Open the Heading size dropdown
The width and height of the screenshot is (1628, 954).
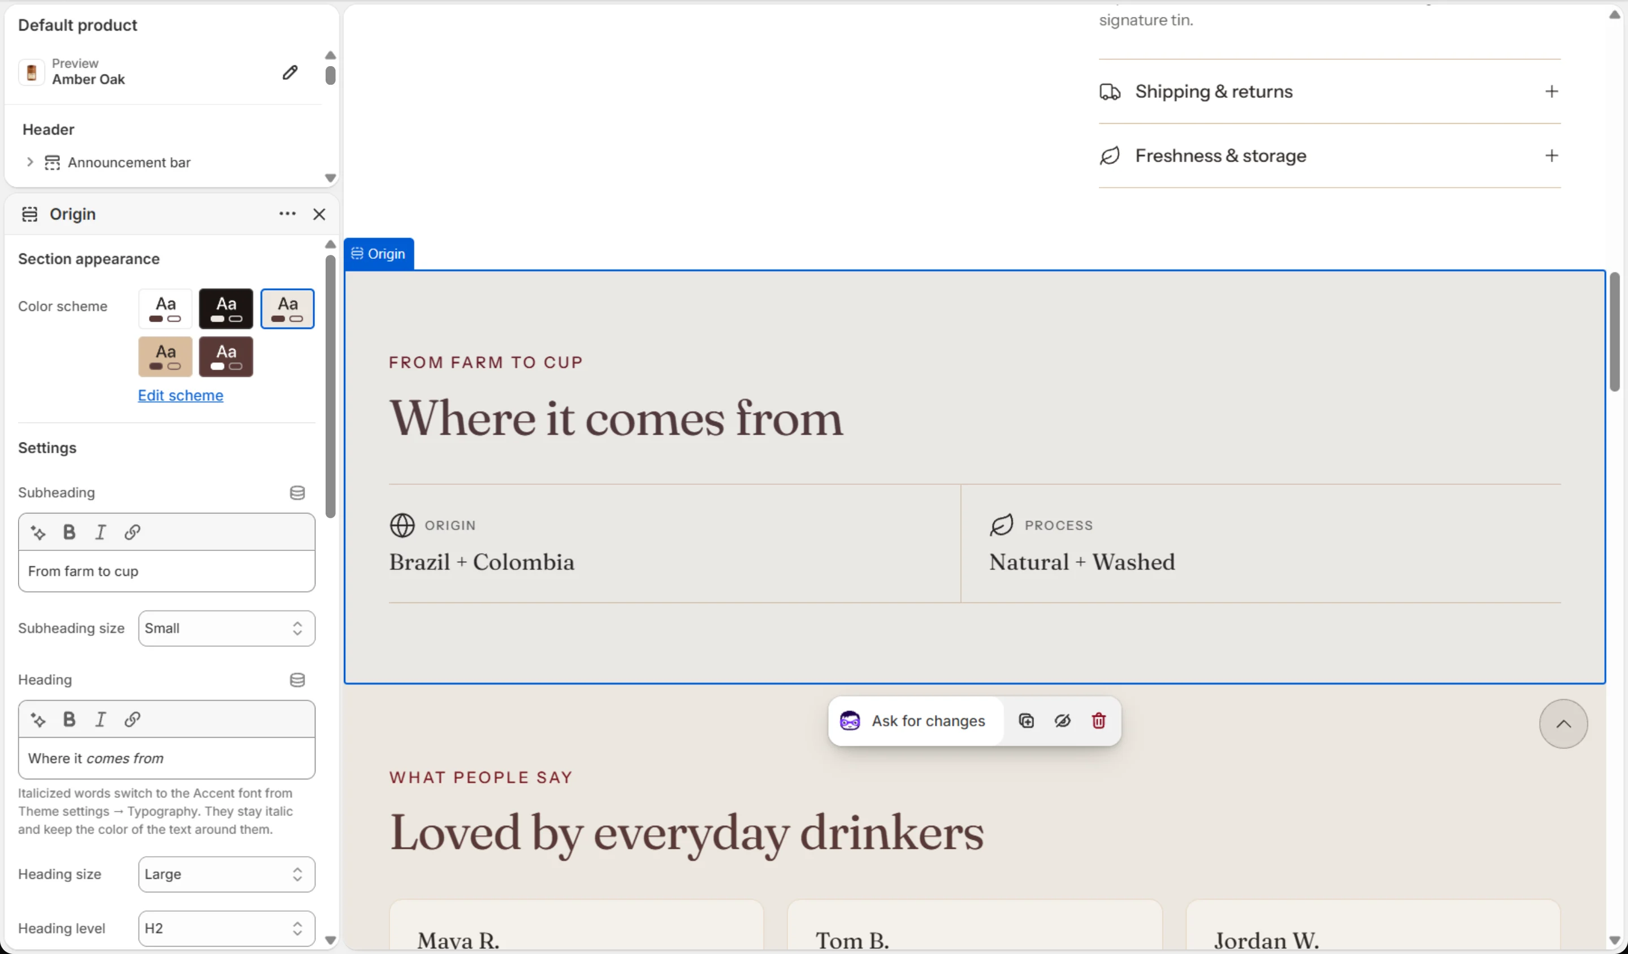[227, 874]
